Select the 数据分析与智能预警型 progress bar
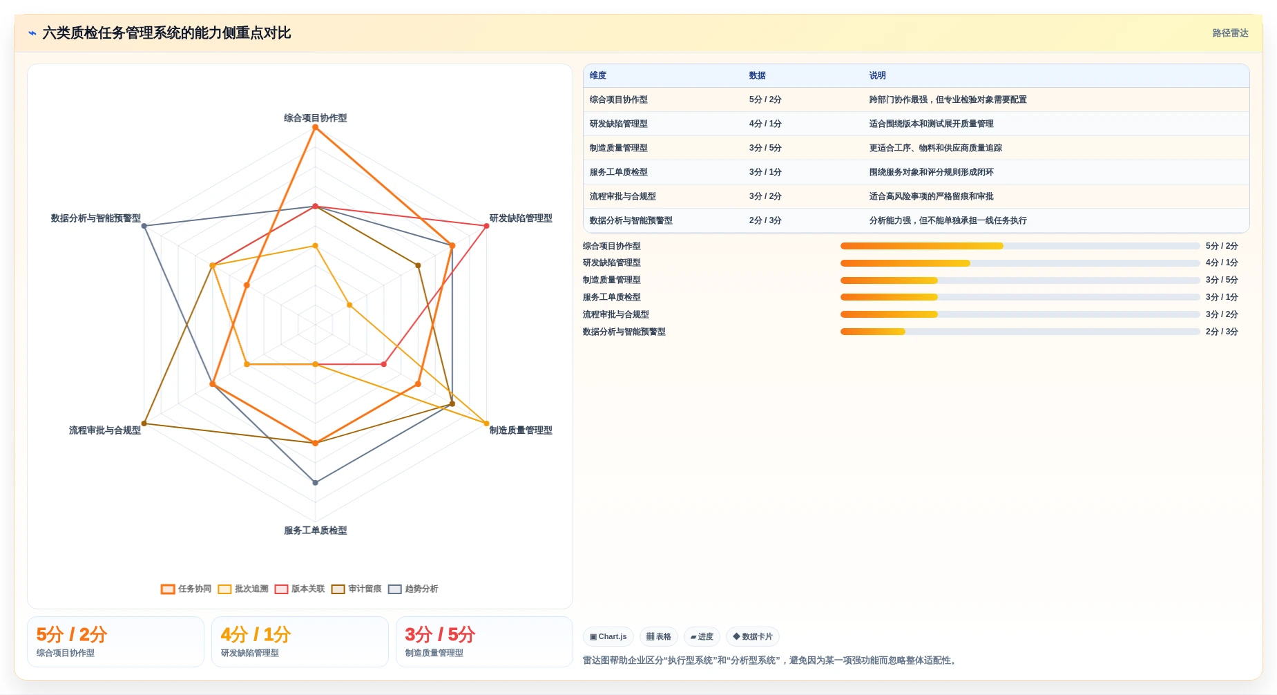The image size is (1277, 695). pyautogui.click(x=1020, y=332)
